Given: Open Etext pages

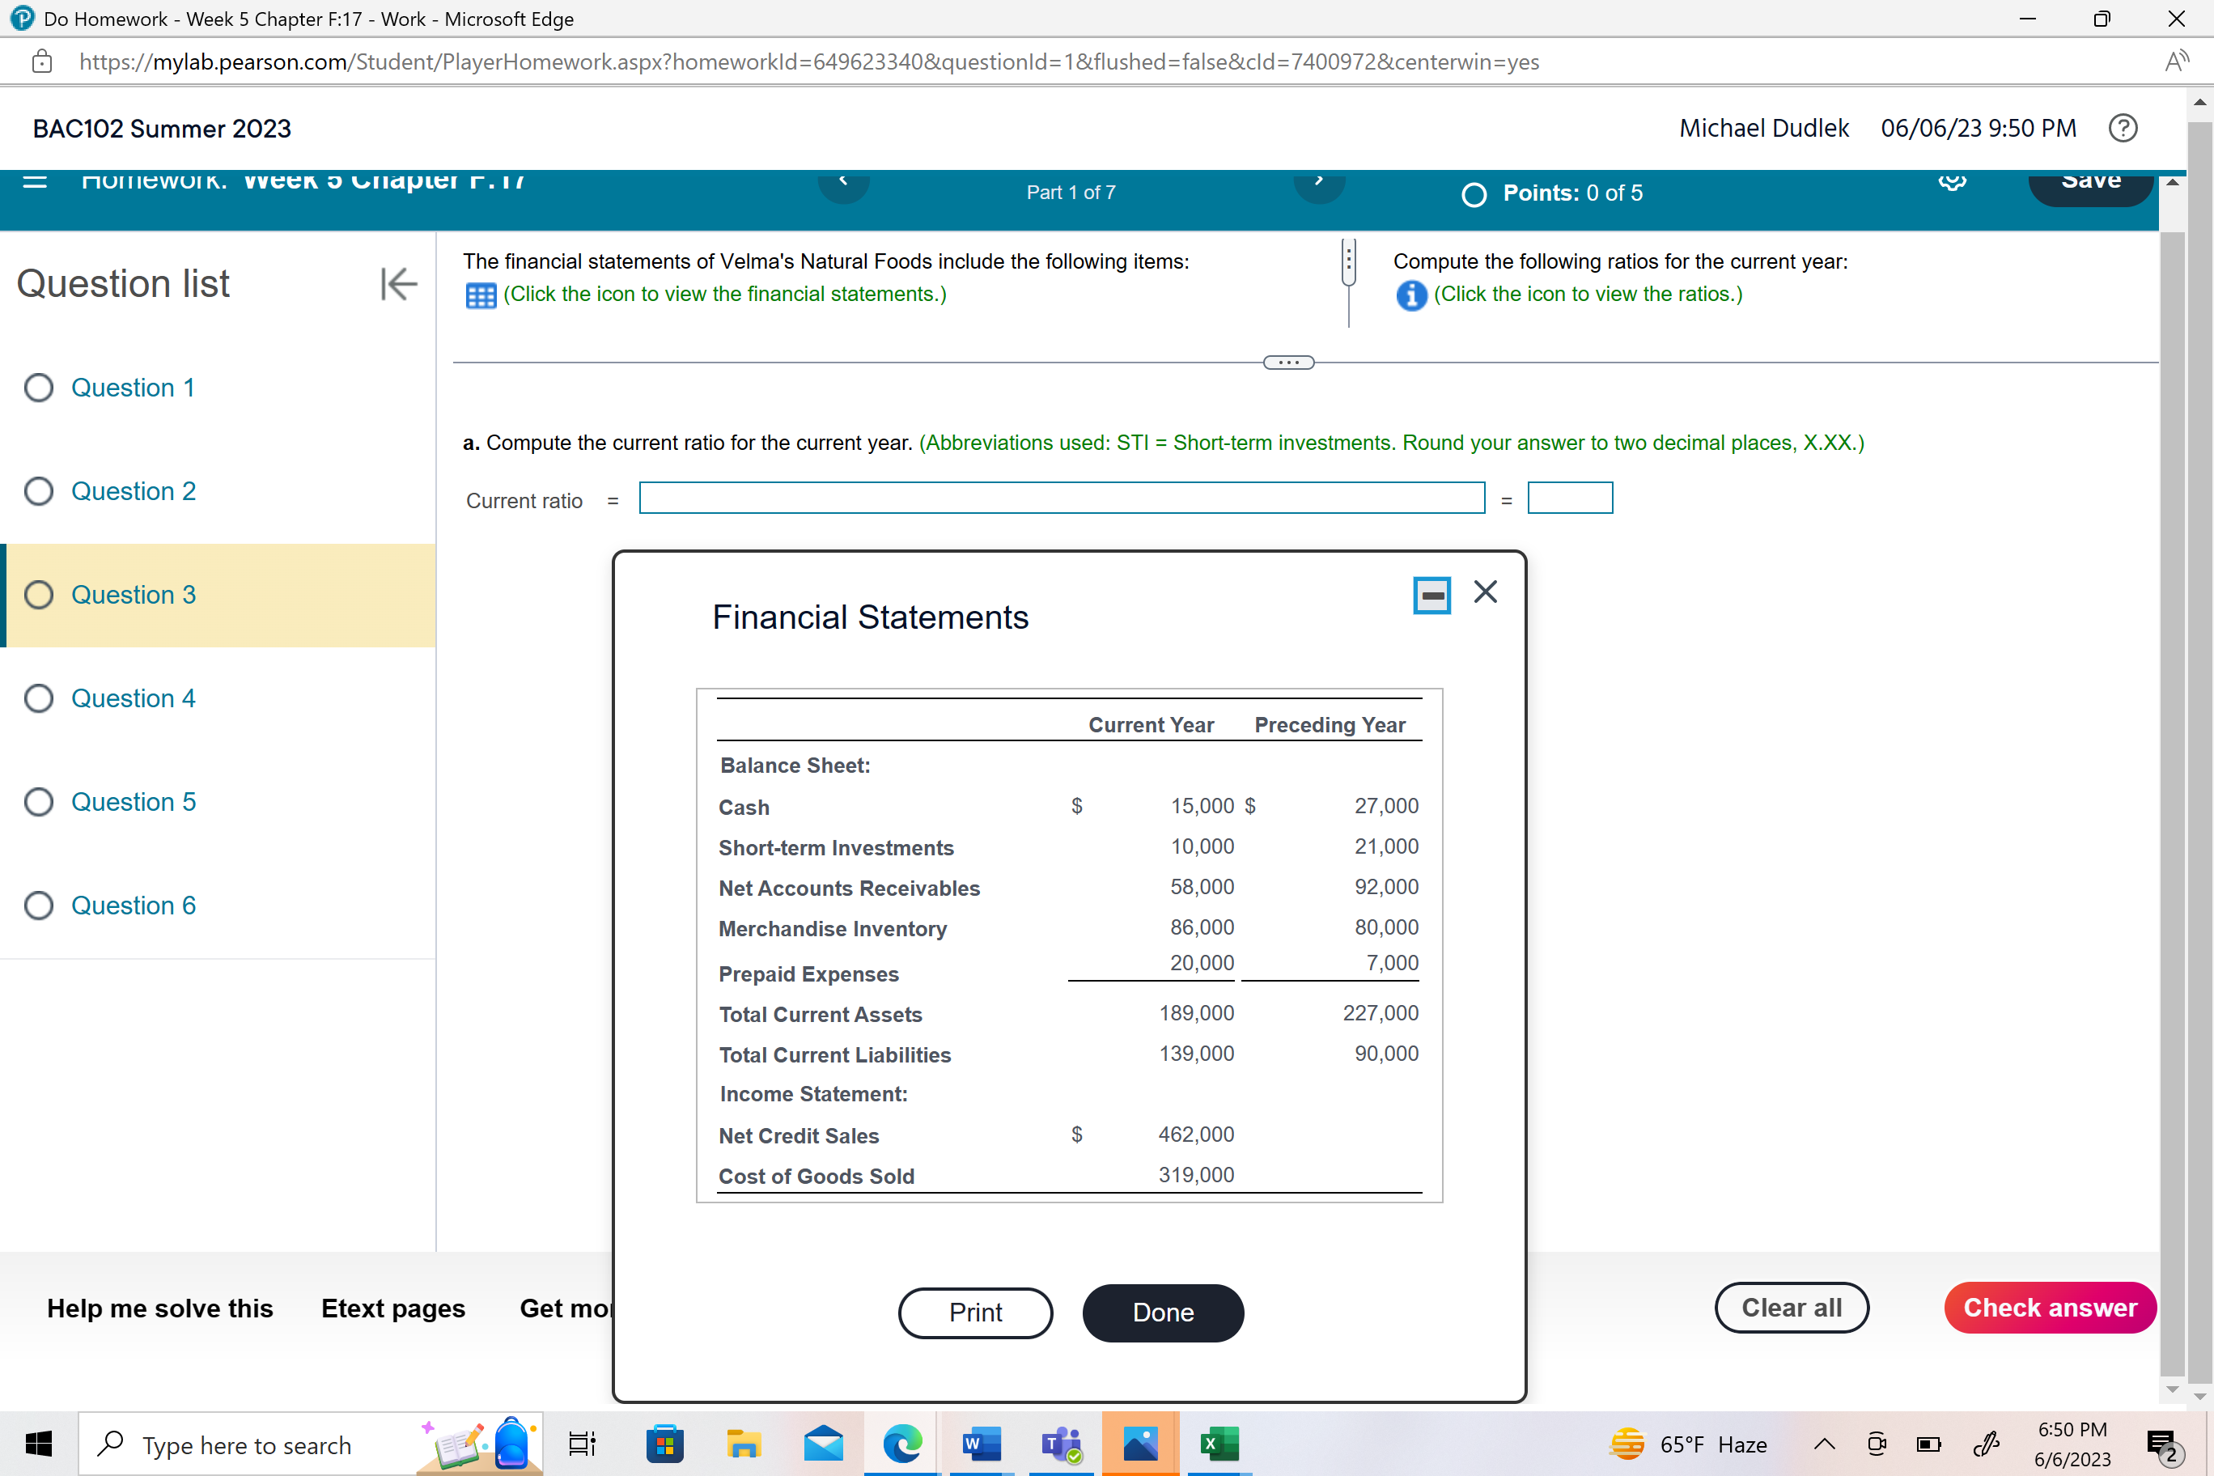Looking at the screenshot, I should pos(392,1308).
